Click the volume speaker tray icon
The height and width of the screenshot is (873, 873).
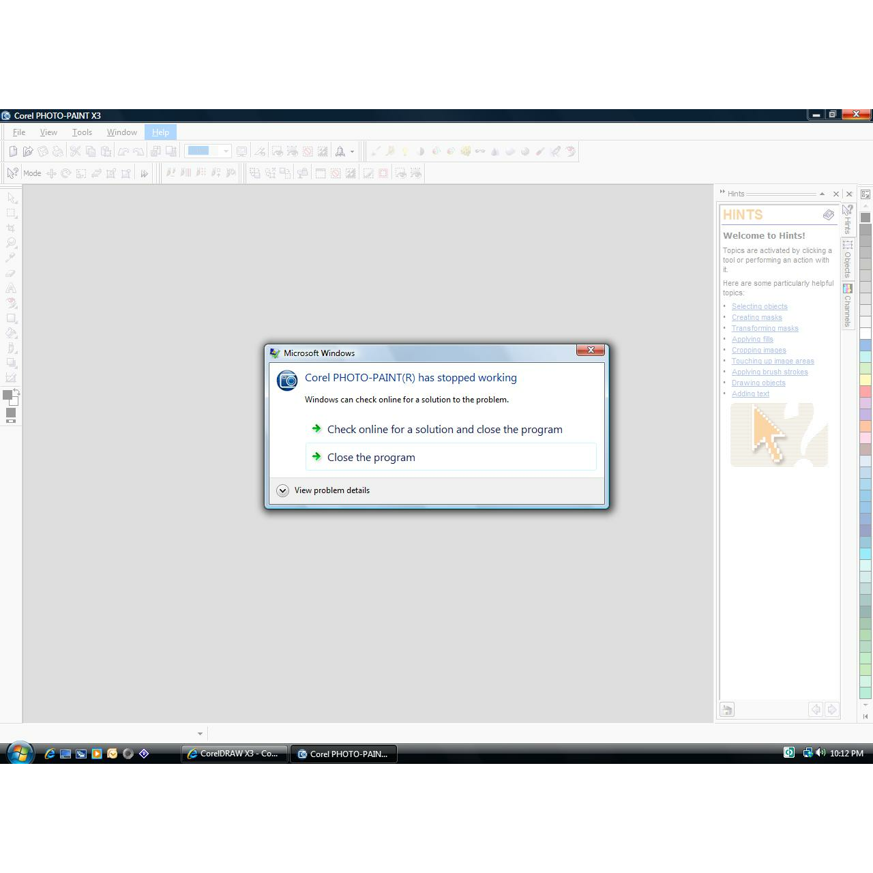820,753
